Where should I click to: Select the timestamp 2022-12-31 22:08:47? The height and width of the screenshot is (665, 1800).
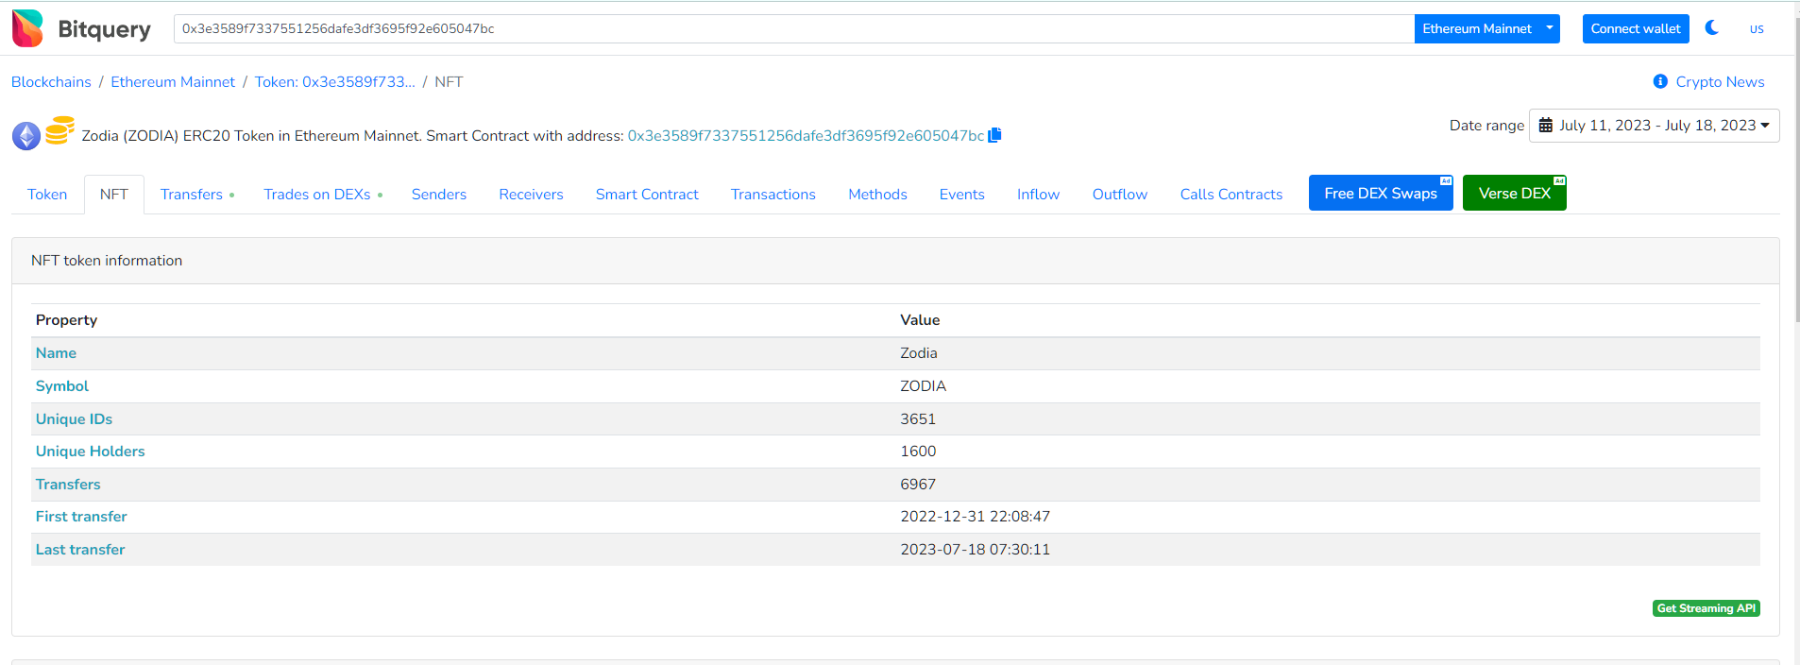tap(975, 517)
